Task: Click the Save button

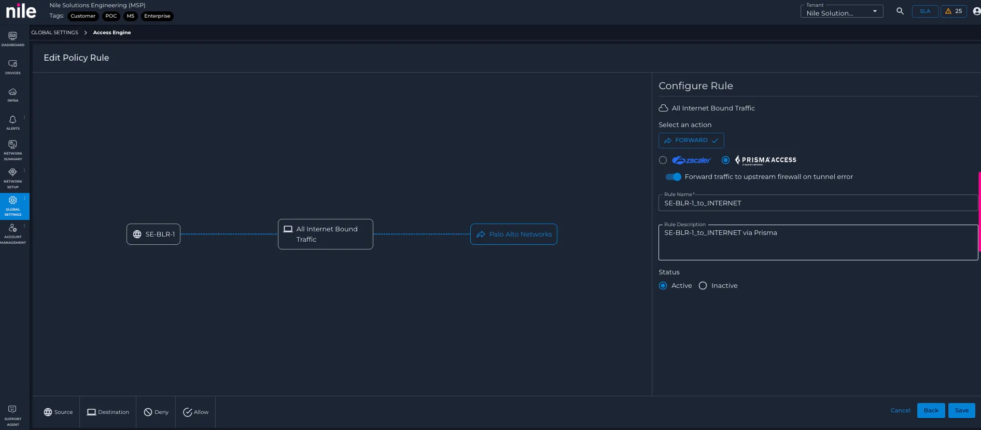Action: 962,410
